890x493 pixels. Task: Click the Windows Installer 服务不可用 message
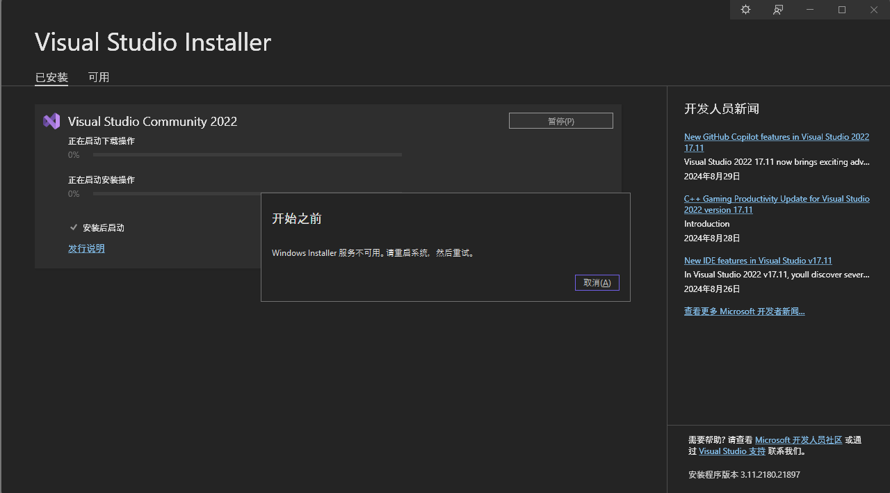tap(373, 253)
